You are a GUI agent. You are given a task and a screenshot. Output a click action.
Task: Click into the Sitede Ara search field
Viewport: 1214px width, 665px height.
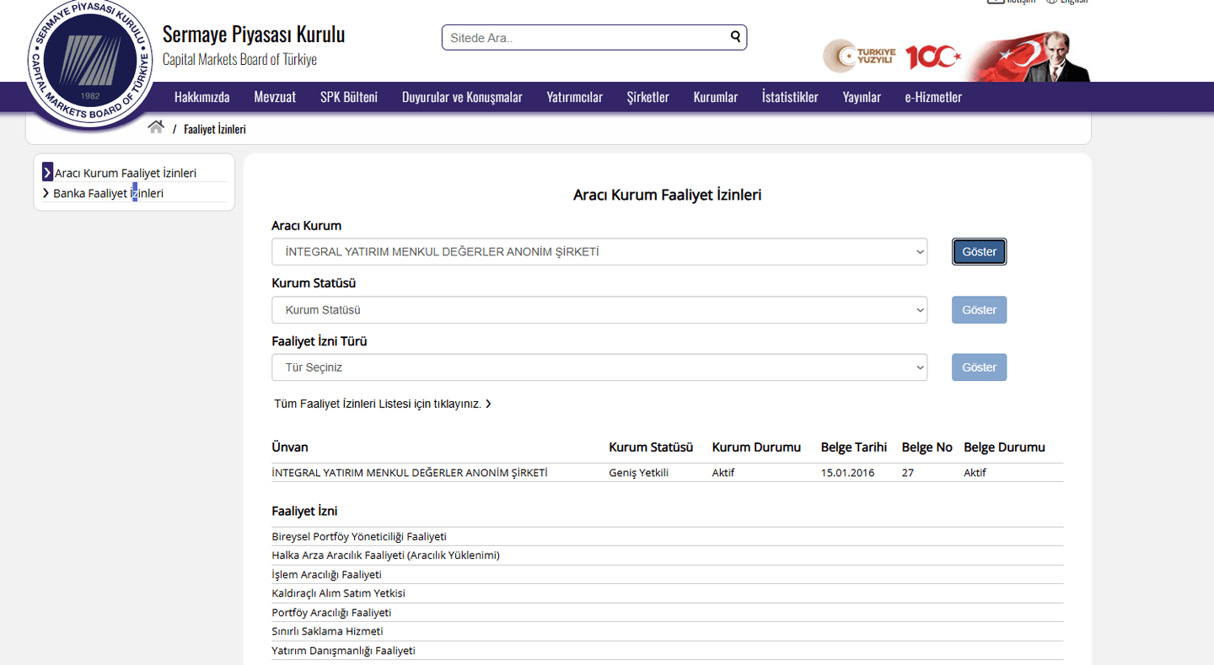(586, 38)
